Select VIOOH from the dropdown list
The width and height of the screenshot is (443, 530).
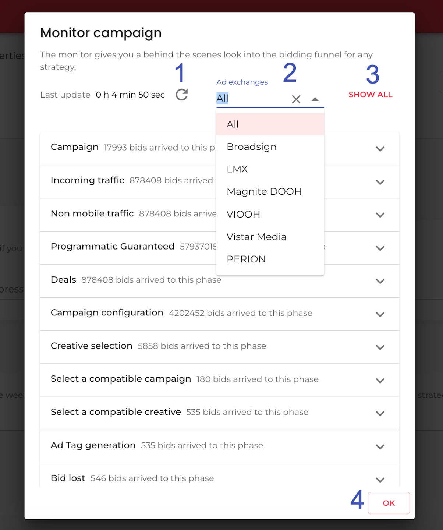click(x=243, y=214)
